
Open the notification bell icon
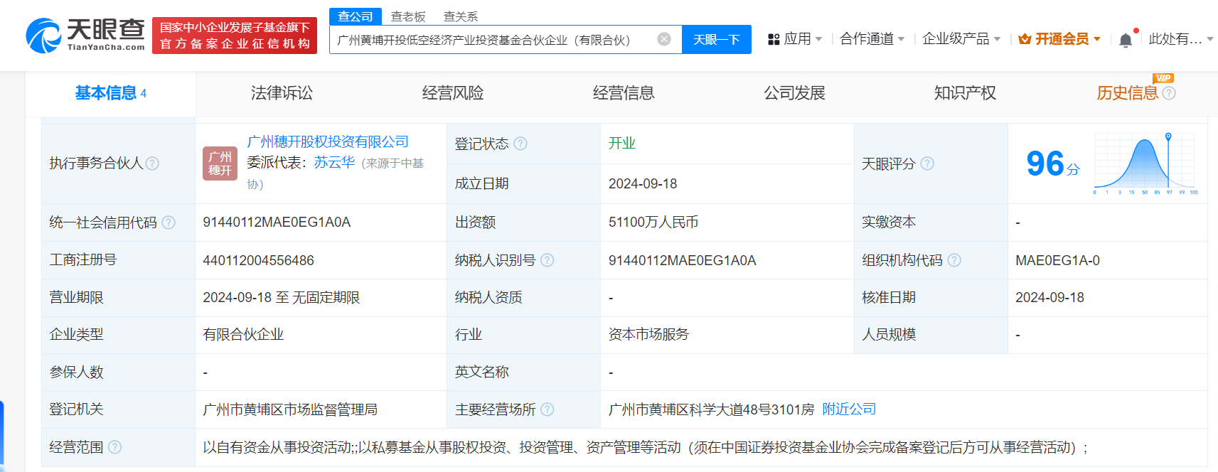pyautogui.click(x=1126, y=40)
